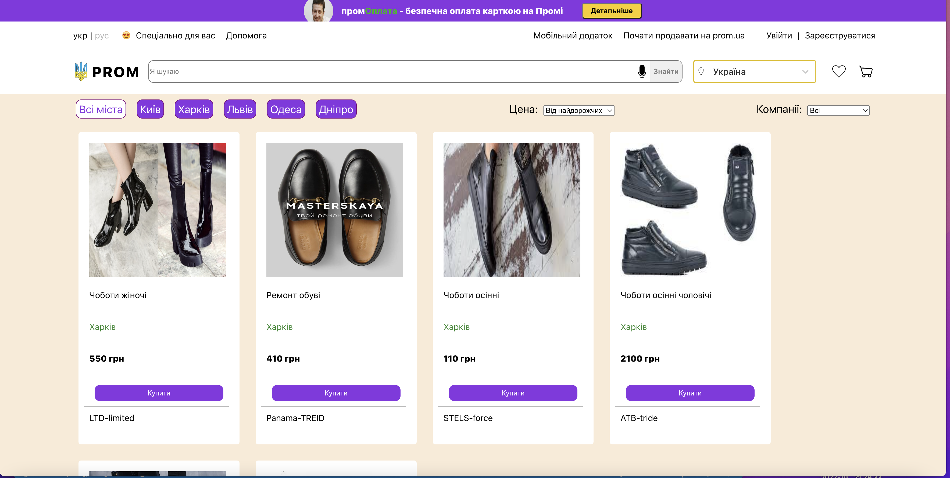Buy the Чоботи жіночі product

point(159,393)
